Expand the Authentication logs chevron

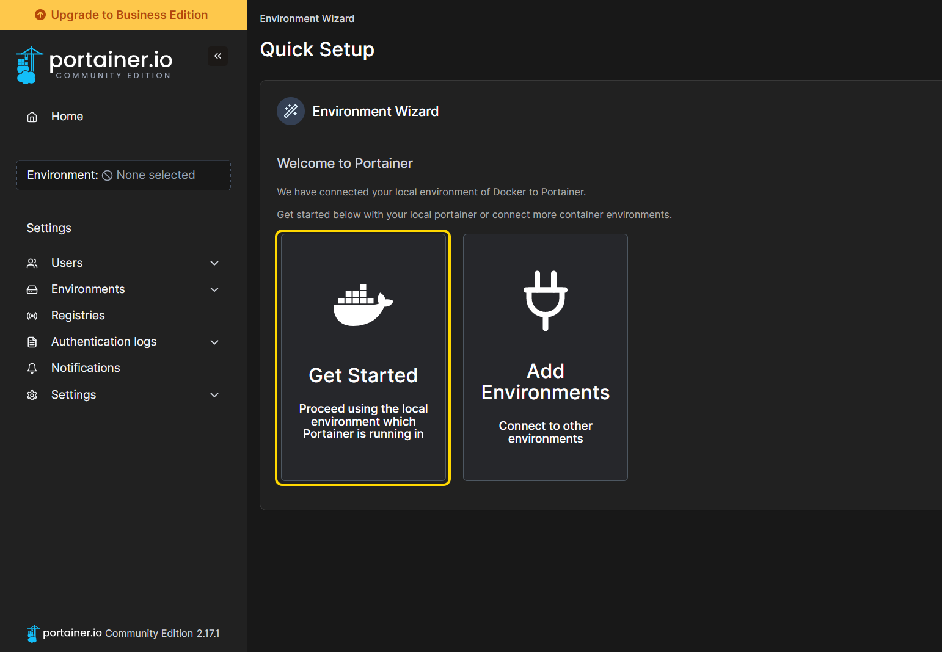coord(214,342)
